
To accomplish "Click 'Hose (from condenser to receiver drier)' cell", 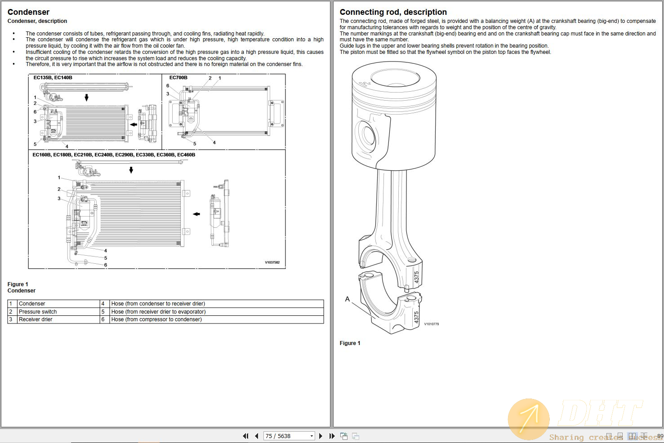I will click(216, 304).
